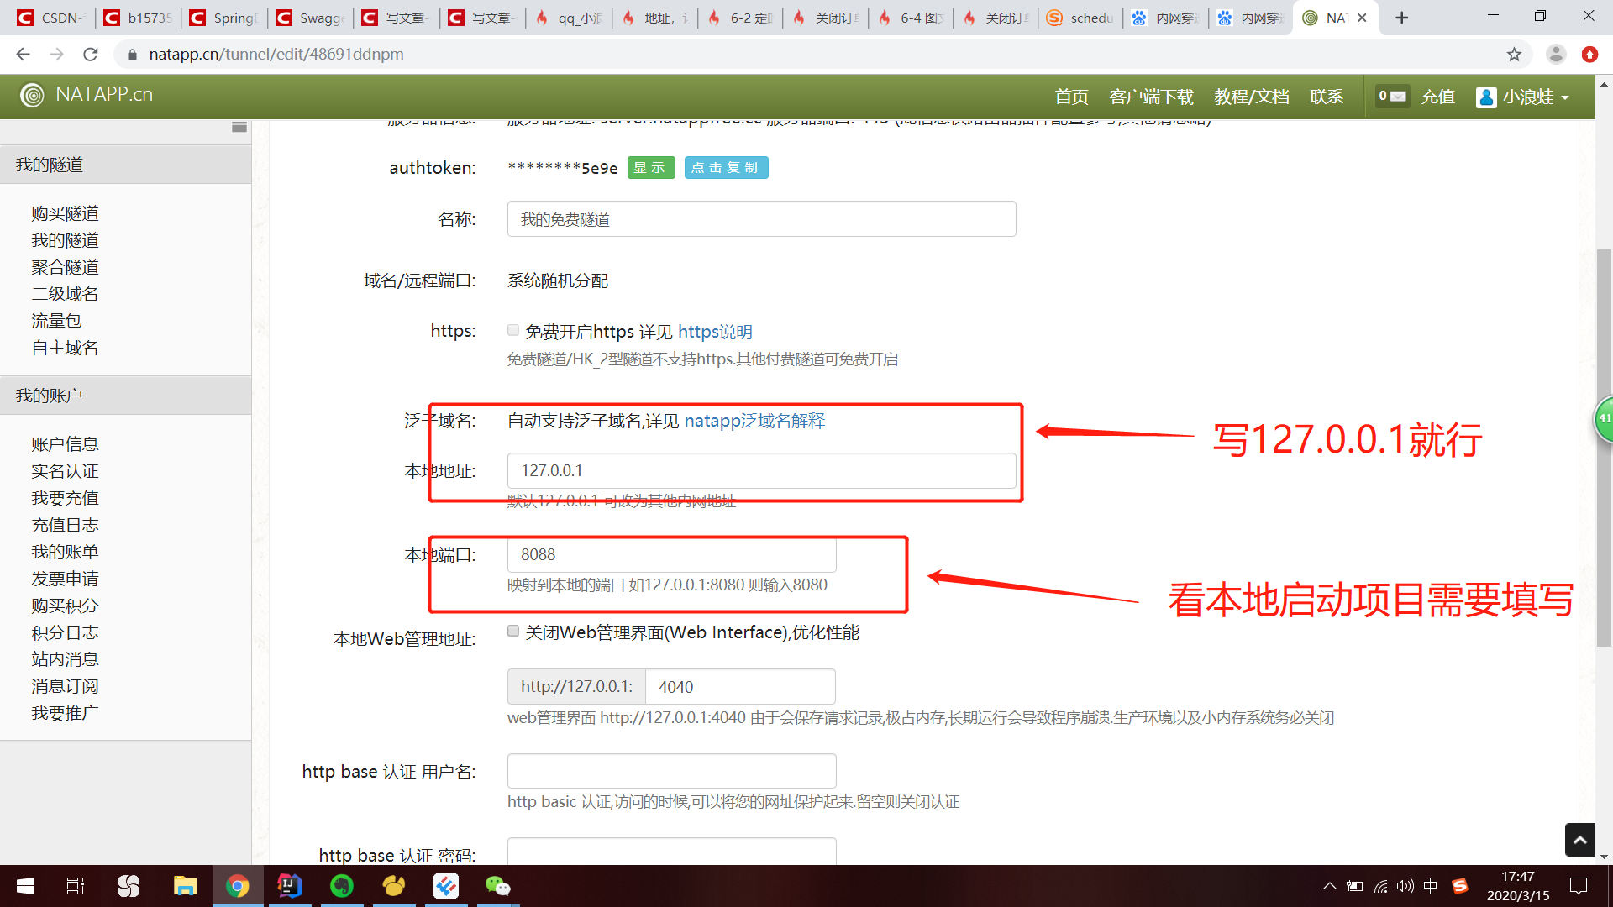
Task: Focus the 本地端口 field showing 8088
Action: point(671,554)
